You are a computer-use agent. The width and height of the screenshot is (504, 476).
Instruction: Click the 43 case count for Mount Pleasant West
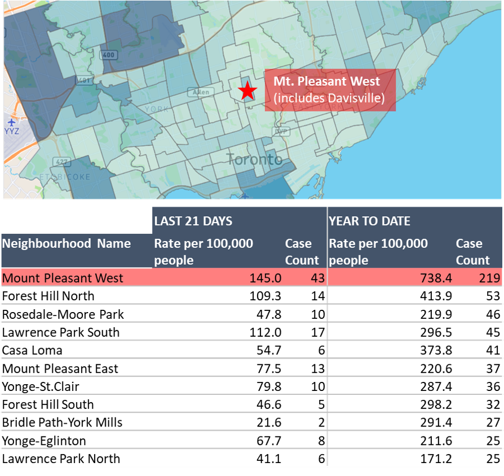pyautogui.click(x=318, y=278)
